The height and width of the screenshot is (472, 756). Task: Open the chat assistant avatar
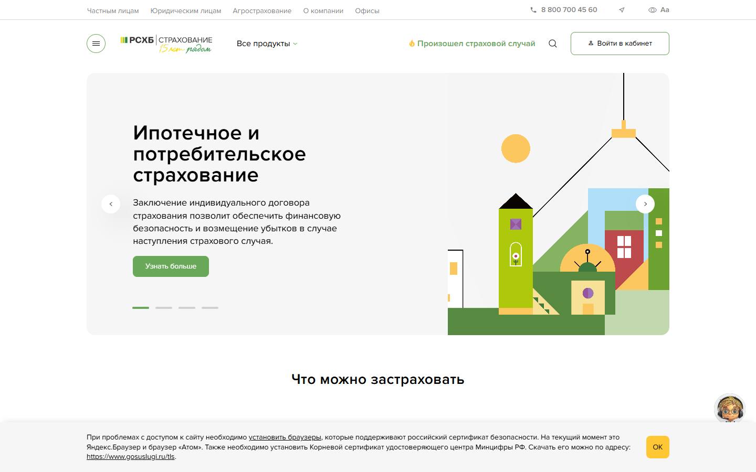(730, 409)
